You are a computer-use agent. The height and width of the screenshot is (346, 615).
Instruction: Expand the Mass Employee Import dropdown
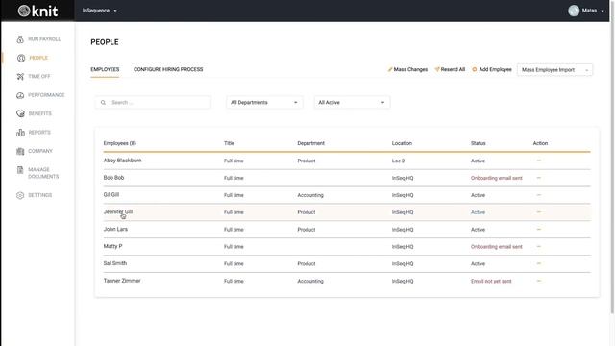(554, 70)
